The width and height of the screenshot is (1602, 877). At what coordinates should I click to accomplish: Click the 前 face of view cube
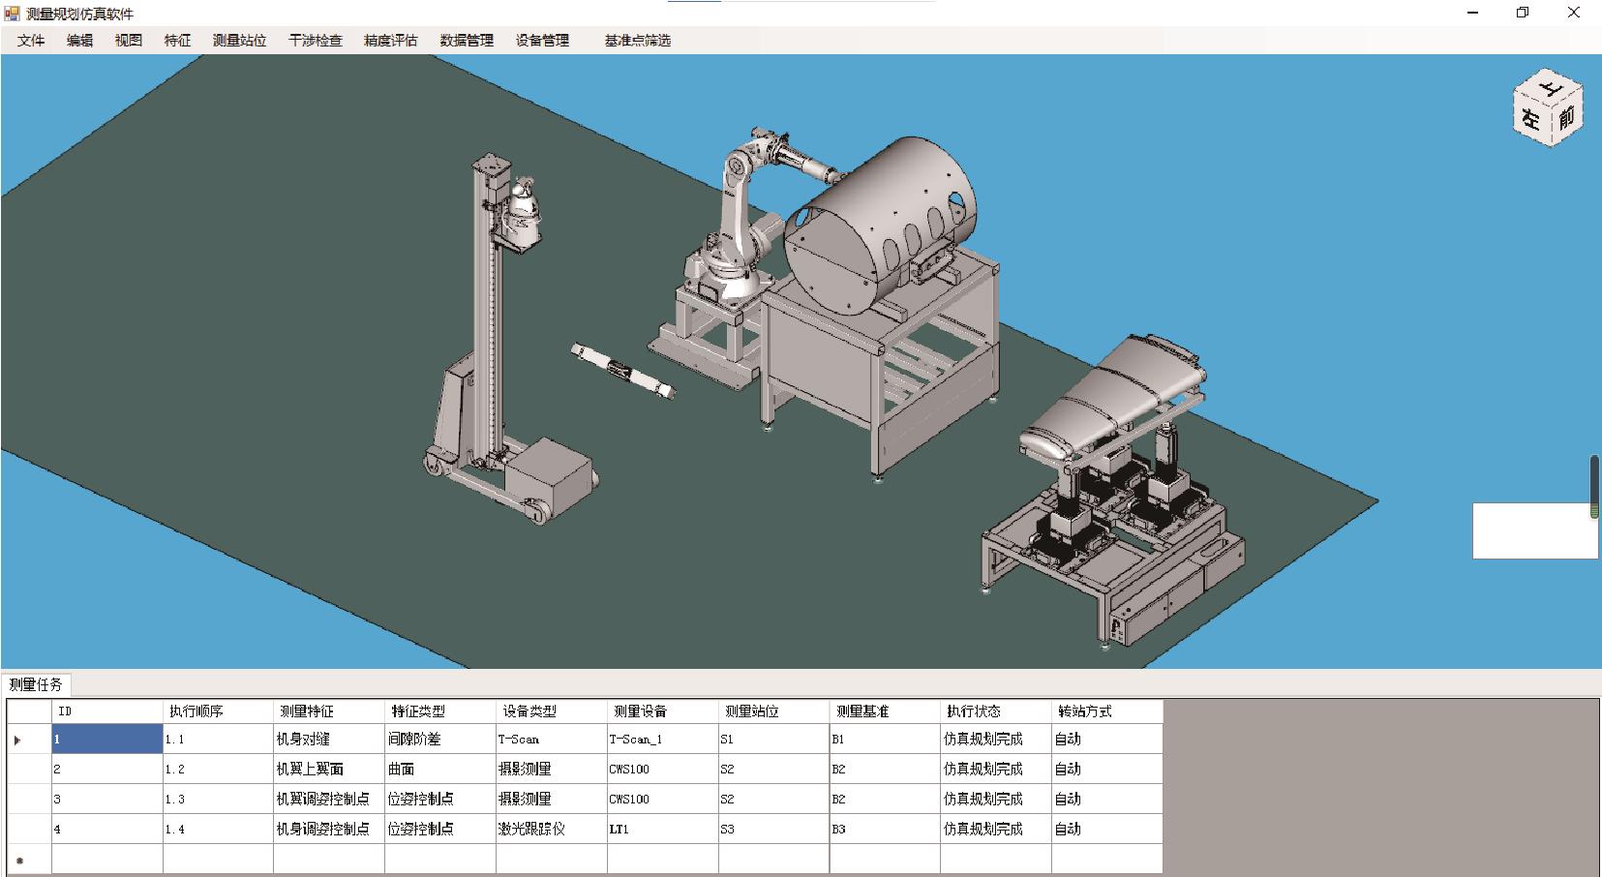[1567, 116]
